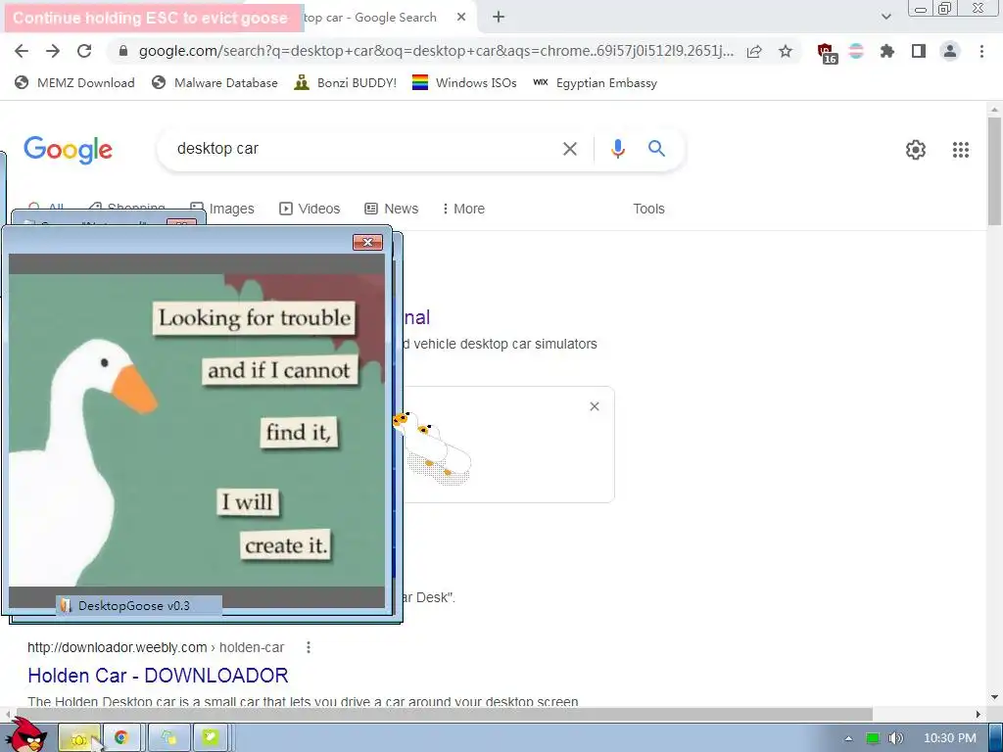Viewport: 1003px width, 752px height.
Task: Open the uBlock extension showing 16
Action: pos(827,53)
